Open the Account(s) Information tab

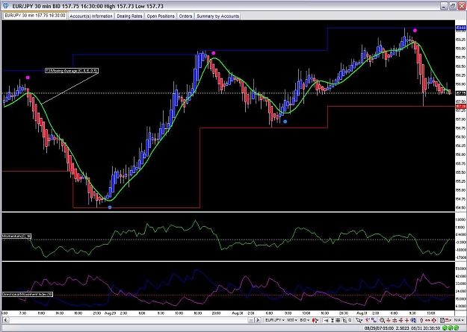coord(91,16)
